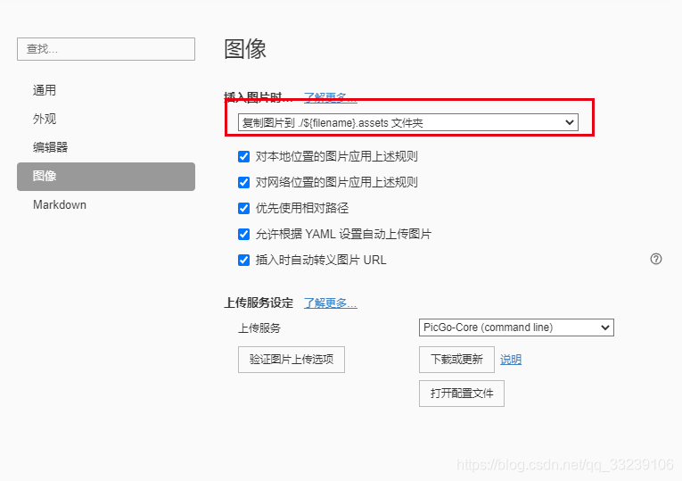Uncheck 优先使用相对路径 option

pos(244,209)
